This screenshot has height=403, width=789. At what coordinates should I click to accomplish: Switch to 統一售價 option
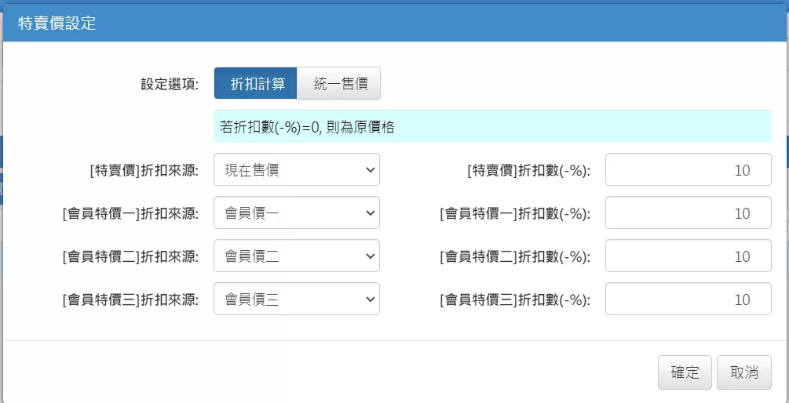coord(339,83)
